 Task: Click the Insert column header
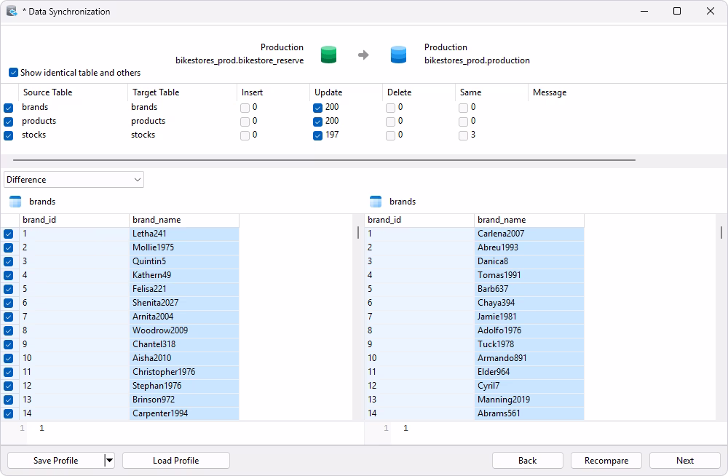[x=273, y=92]
